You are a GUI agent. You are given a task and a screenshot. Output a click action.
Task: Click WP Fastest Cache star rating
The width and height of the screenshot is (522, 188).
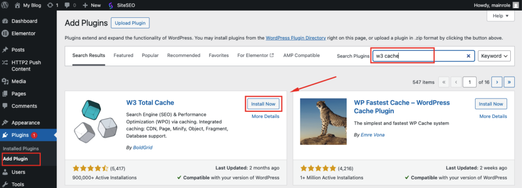pyautogui.click(x=318, y=168)
